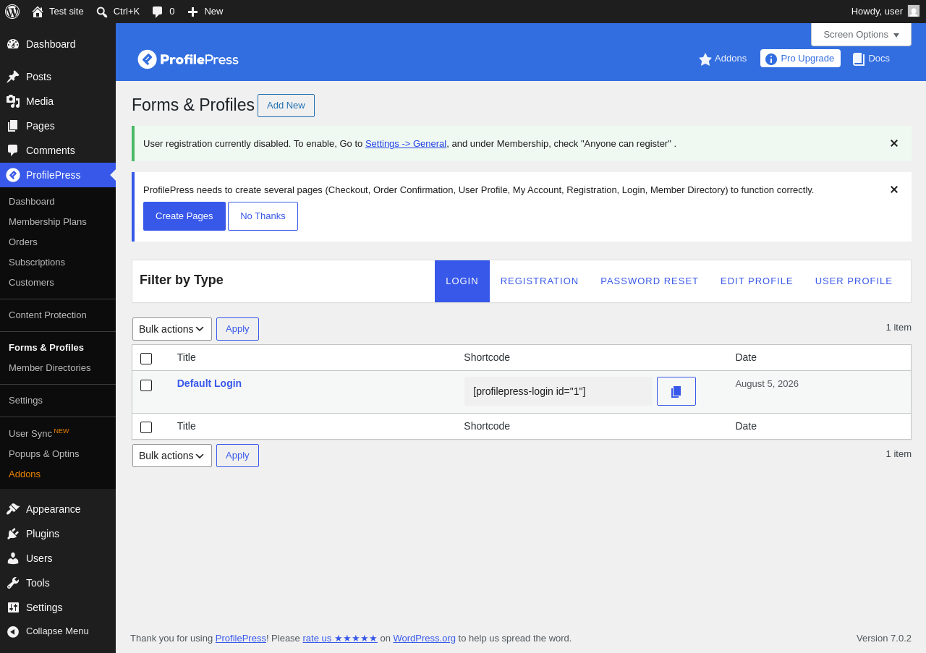The image size is (926, 653).
Task: Dismiss the user registration disabled notice
Action: pyautogui.click(x=894, y=143)
